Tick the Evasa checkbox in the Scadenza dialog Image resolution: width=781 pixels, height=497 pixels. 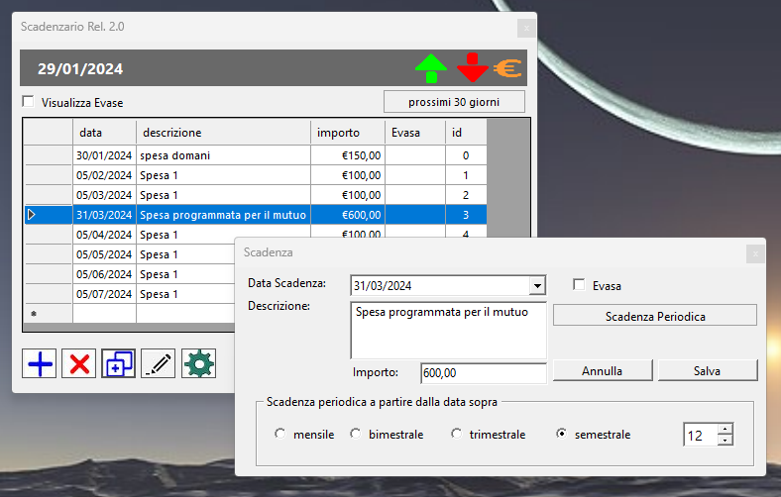579,285
